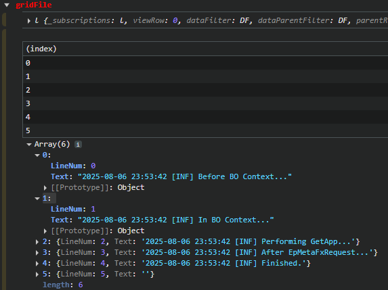Screen dimensions: 388x290
Task: Collapse array item 1
Action: click(x=37, y=199)
